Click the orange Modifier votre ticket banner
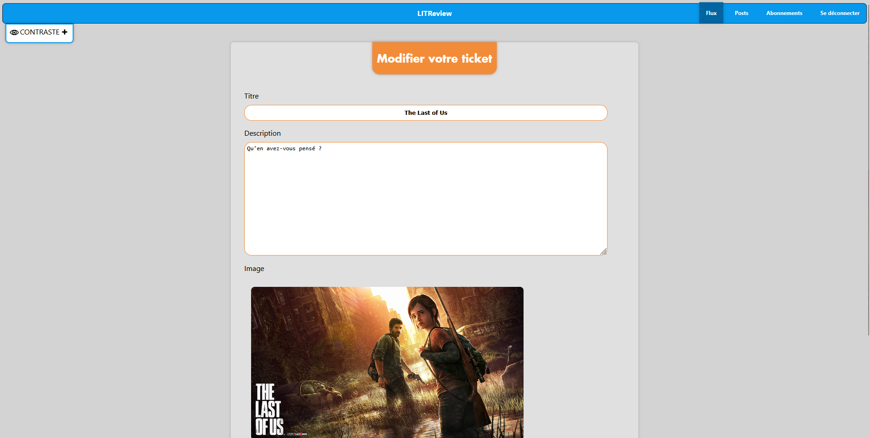 point(434,59)
